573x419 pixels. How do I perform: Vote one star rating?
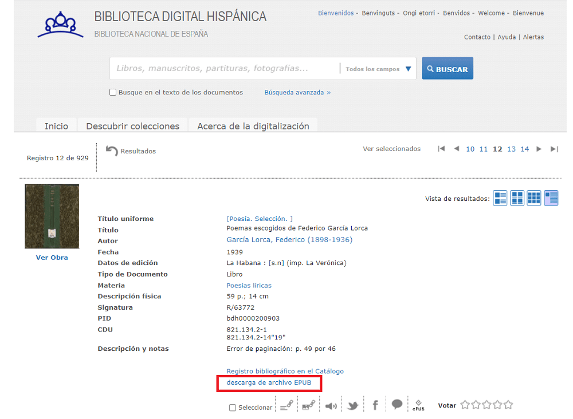coord(465,405)
